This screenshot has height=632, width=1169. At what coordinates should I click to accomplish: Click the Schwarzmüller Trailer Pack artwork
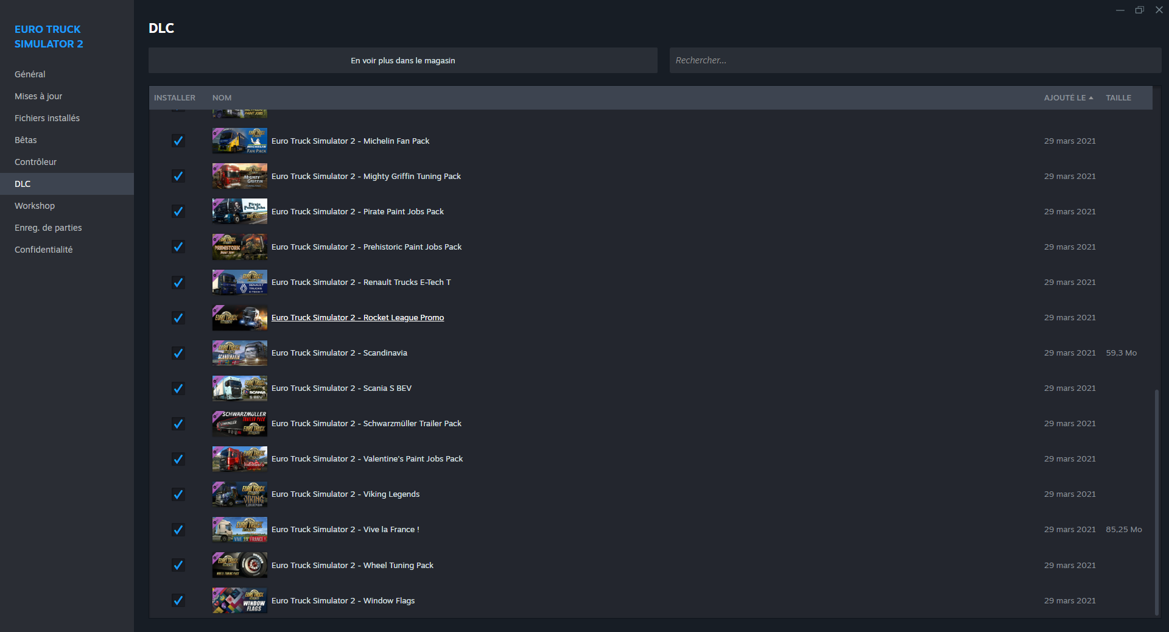tap(239, 424)
